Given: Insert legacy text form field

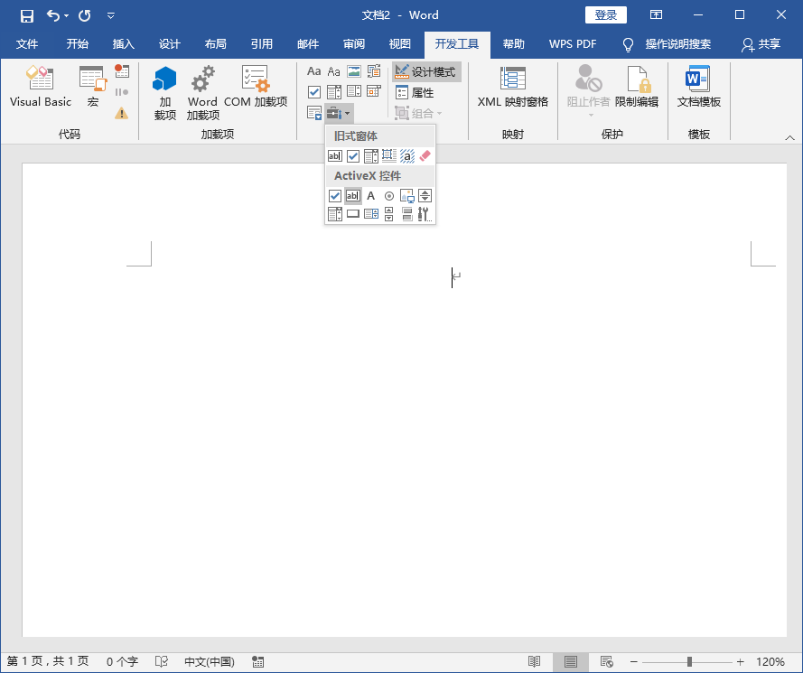Looking at the screenshot, I should pos(334,155).
